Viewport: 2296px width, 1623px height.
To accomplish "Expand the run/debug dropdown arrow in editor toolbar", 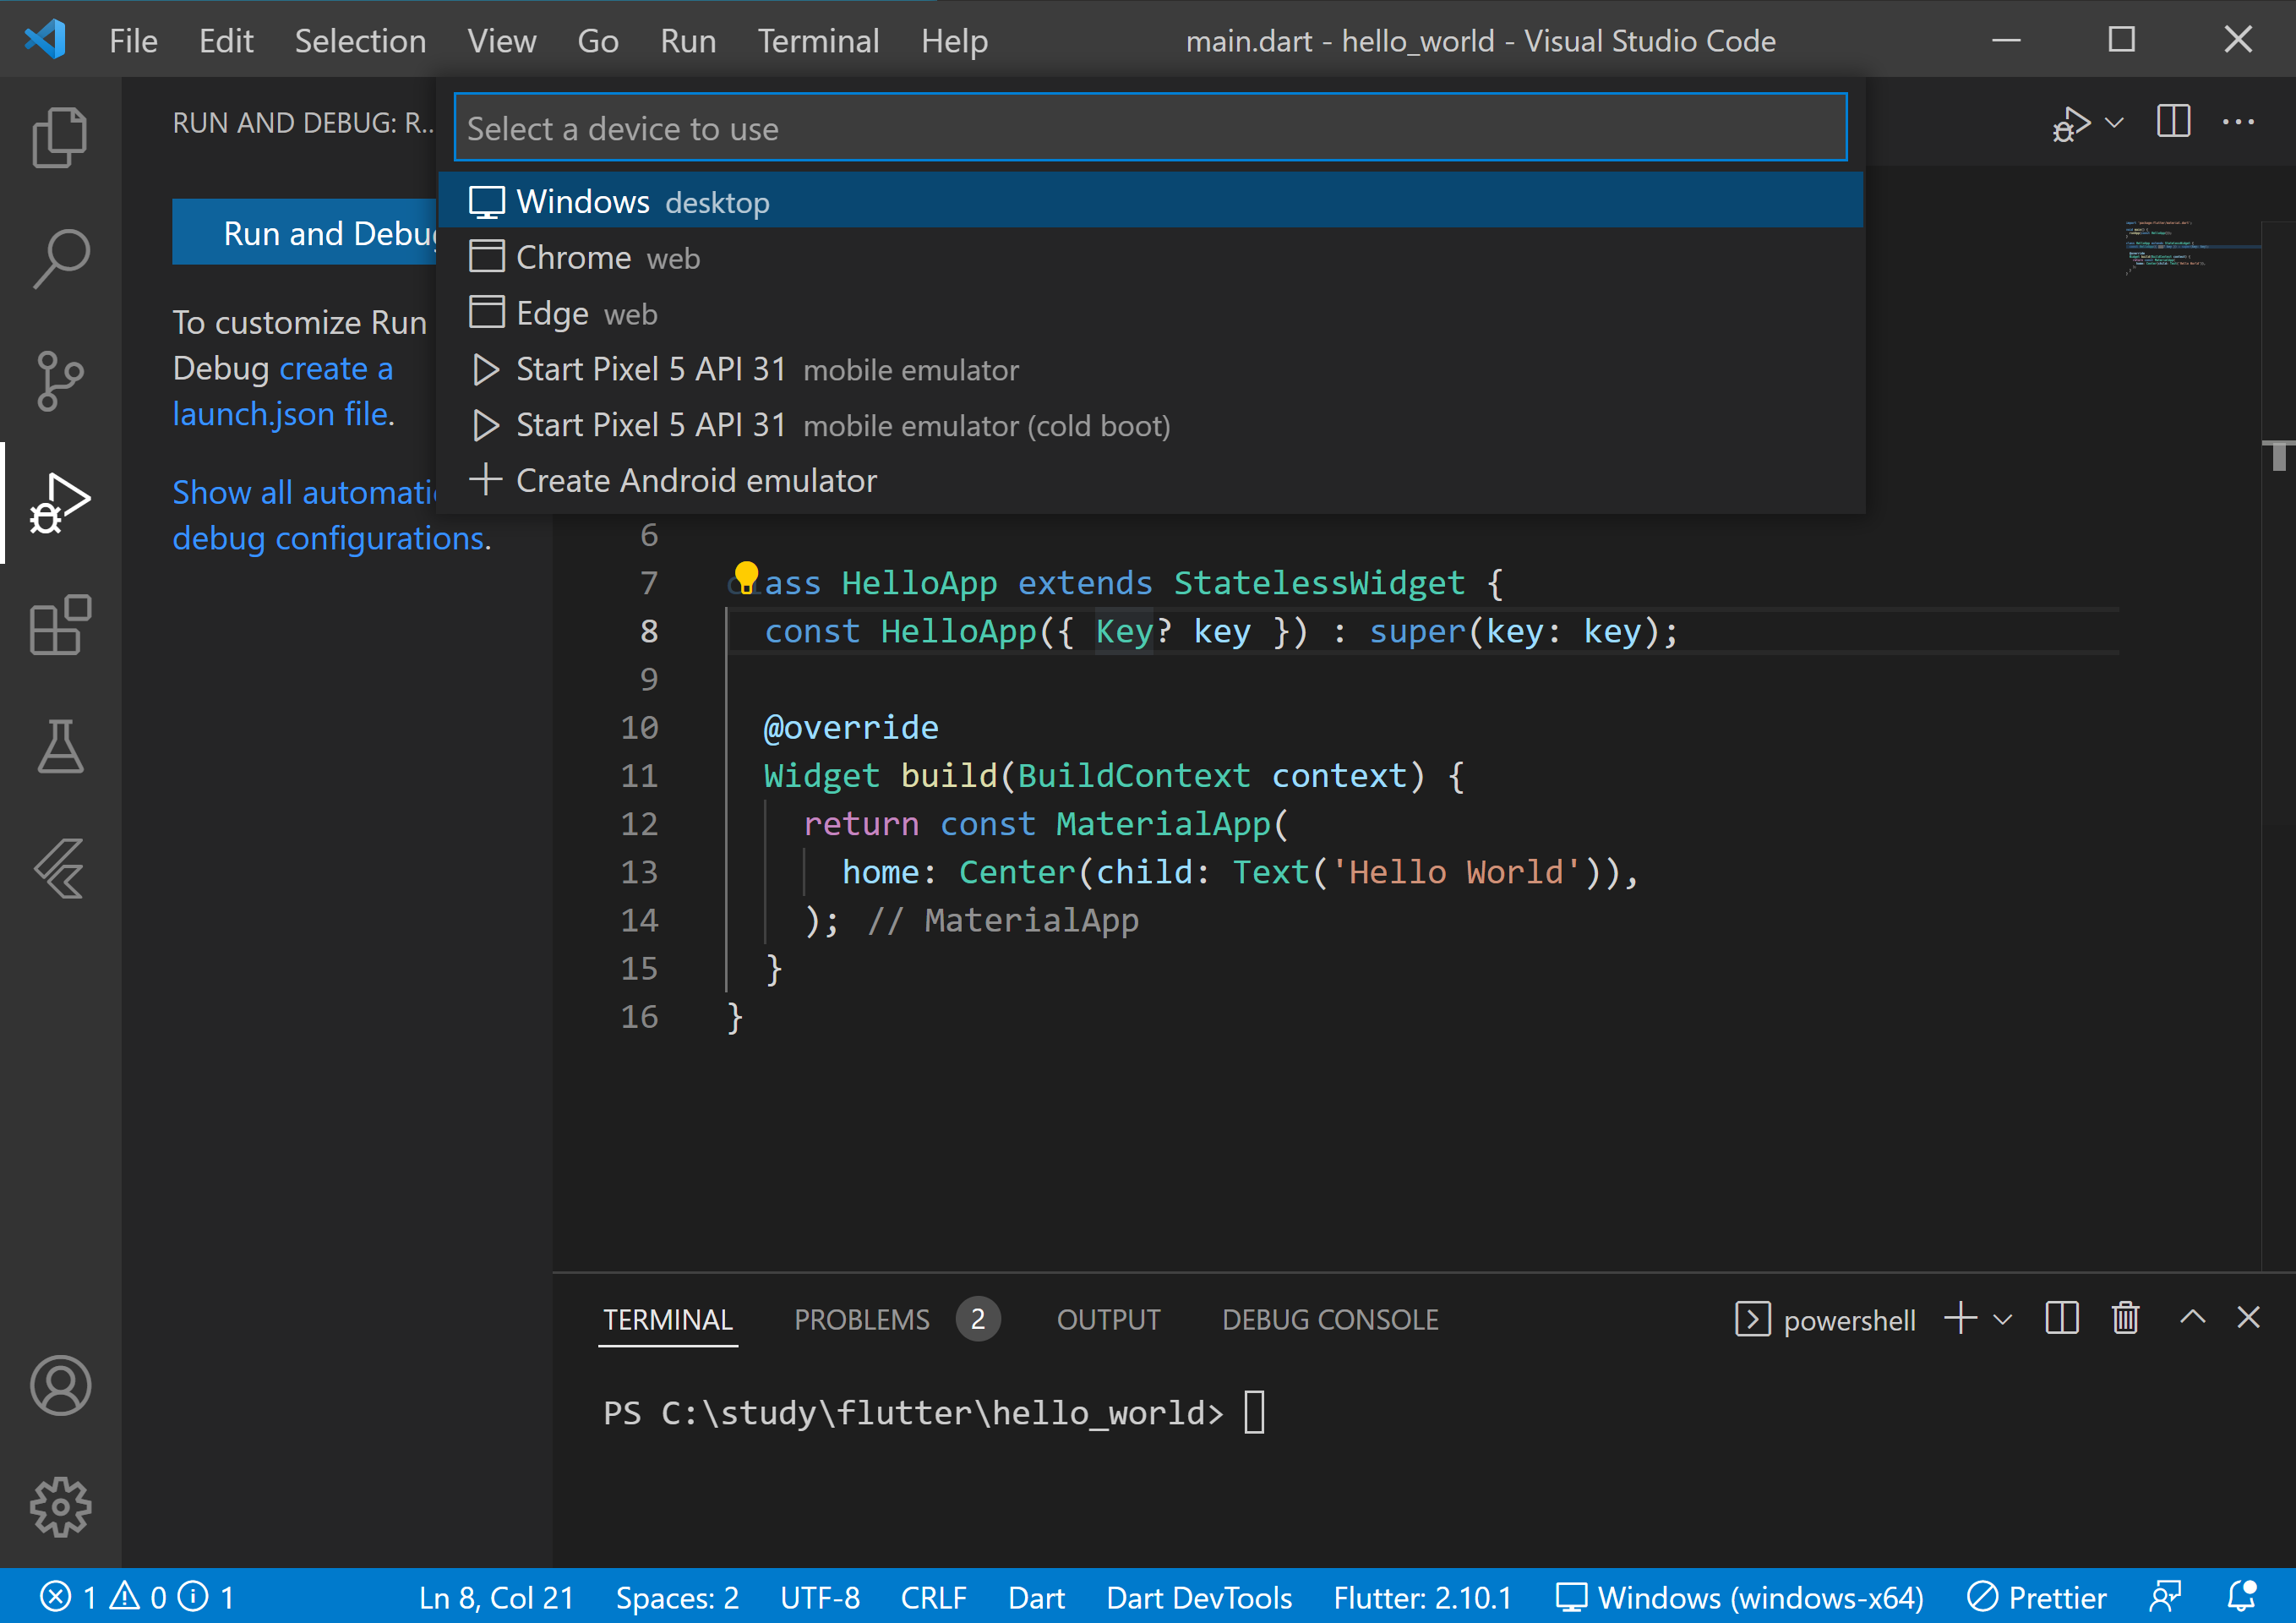I will click(2114, 123).
